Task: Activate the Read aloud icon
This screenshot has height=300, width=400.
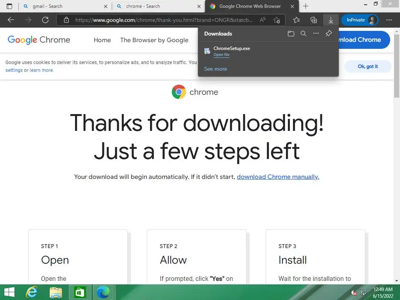Action: (x=262, y=20)
